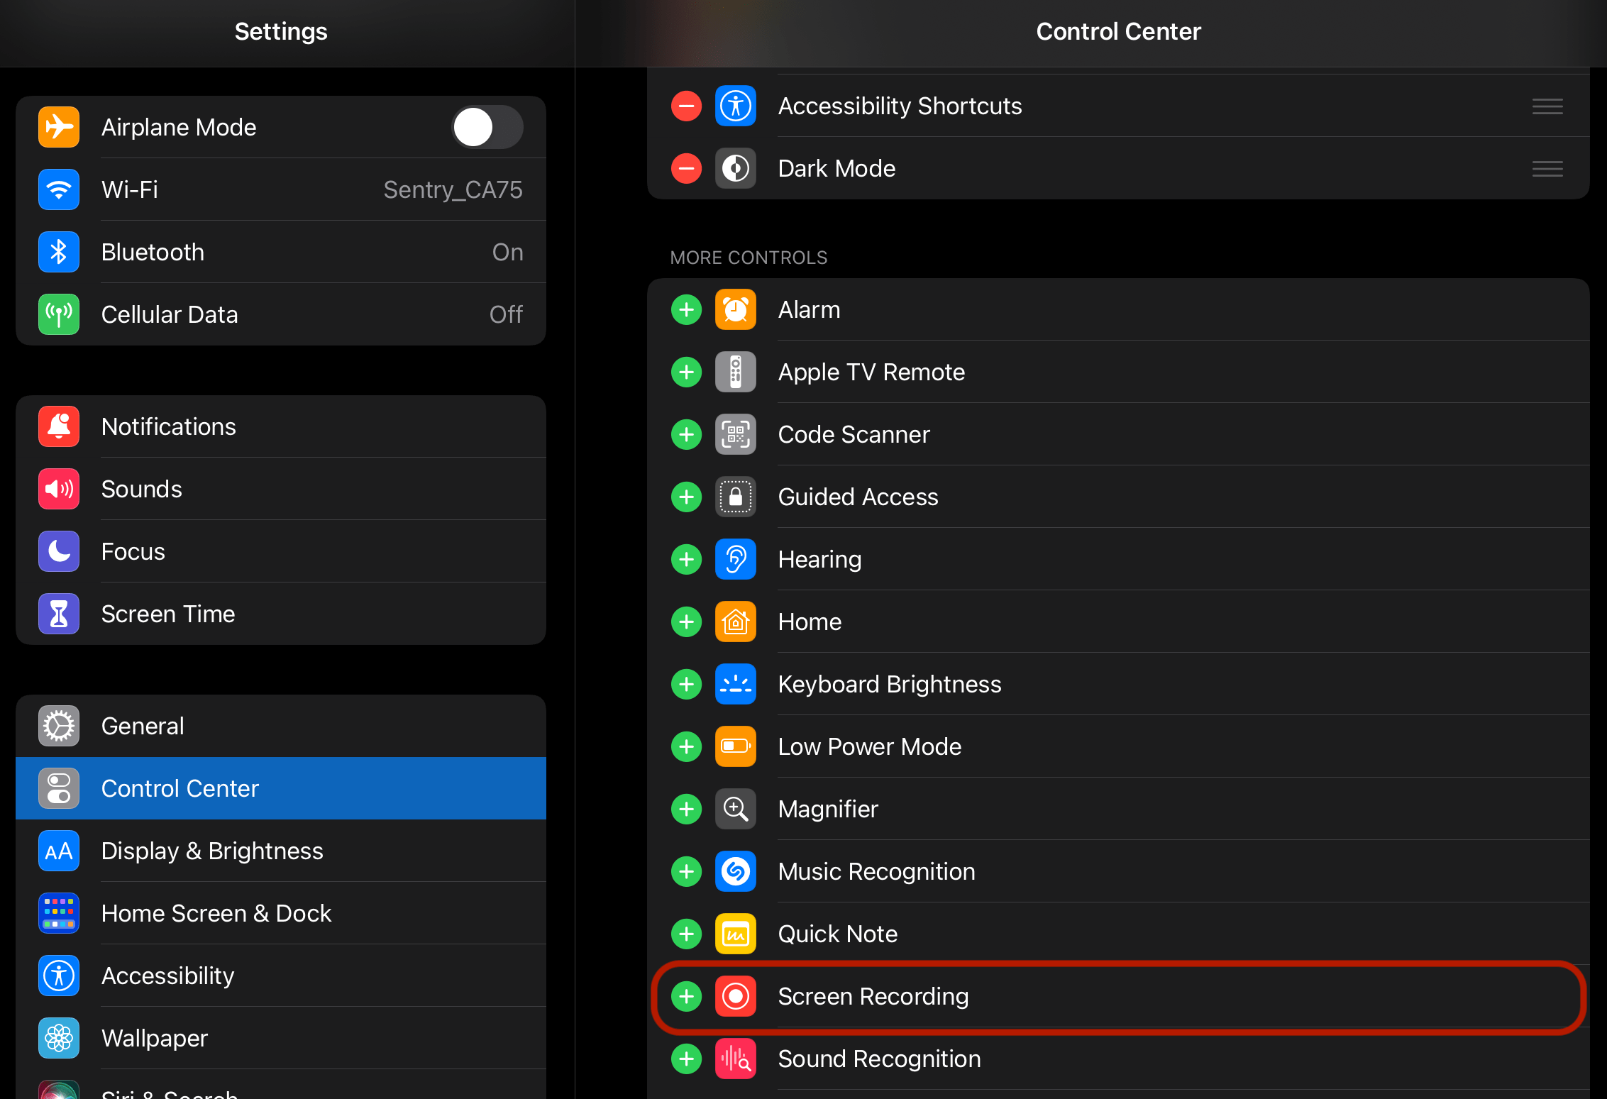Add Screen Recording with its green plus

pos(686,996)
